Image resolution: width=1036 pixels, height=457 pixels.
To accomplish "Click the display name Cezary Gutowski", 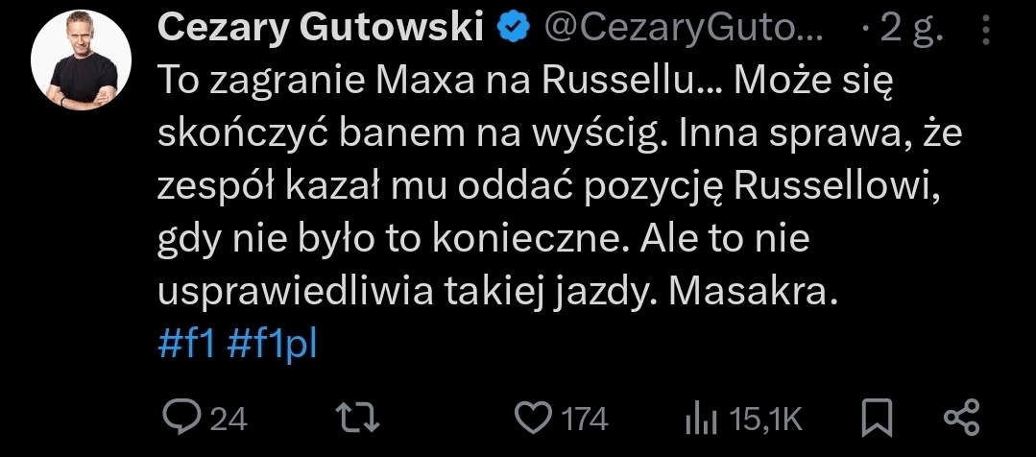I will click(319, 30).
